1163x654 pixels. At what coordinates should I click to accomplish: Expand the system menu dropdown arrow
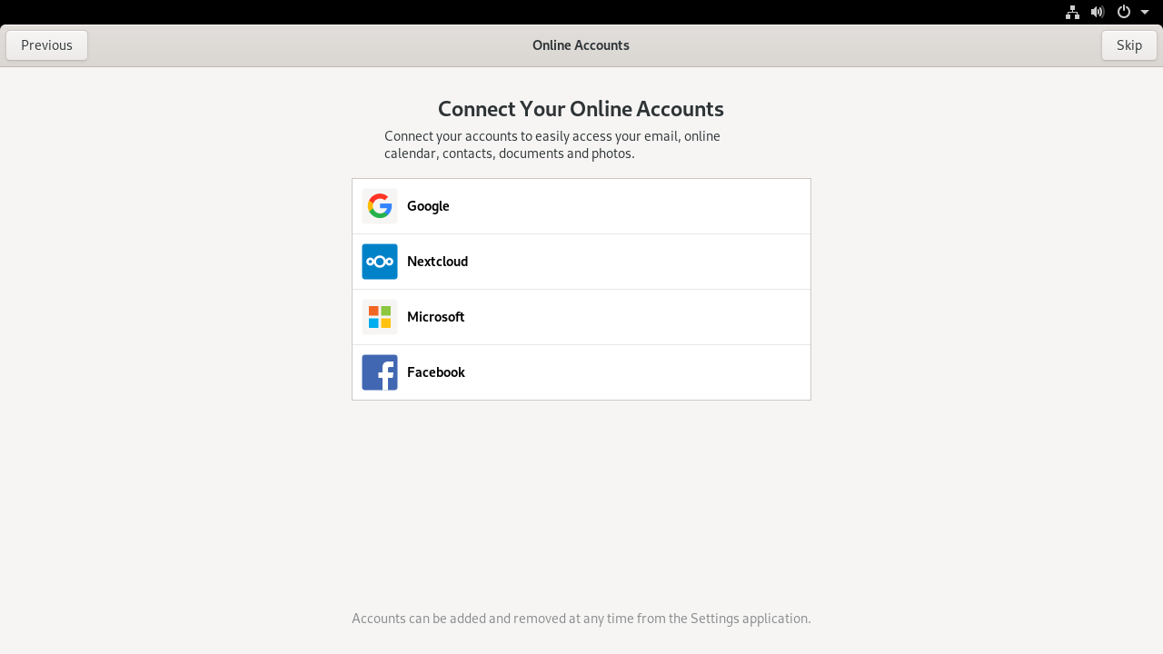pyautogui.click(x=1145, y=12)
